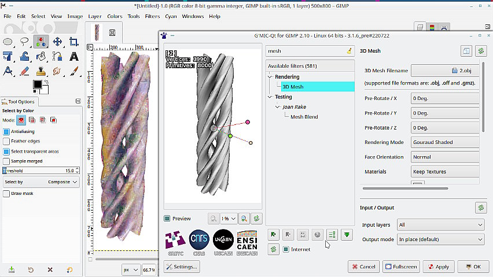Select the Eraser tool
This screenshot has height=277, width=493.
(x=24, y=72)
